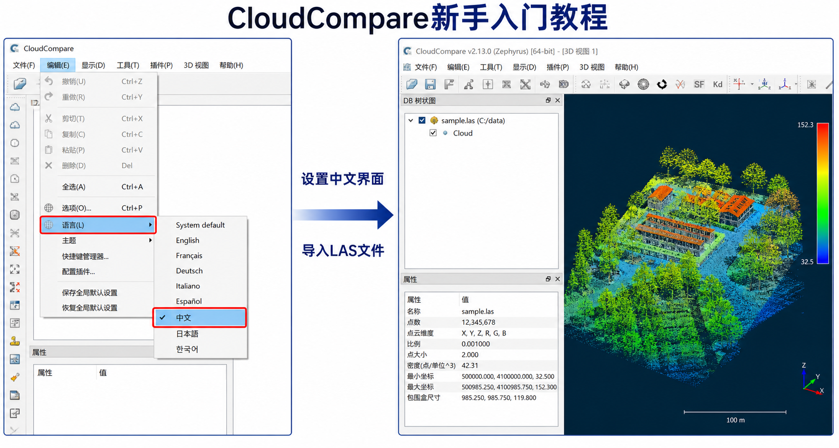Select Français in the language list
The height and width of the screenshot is (448, 839).
(189, 255)
